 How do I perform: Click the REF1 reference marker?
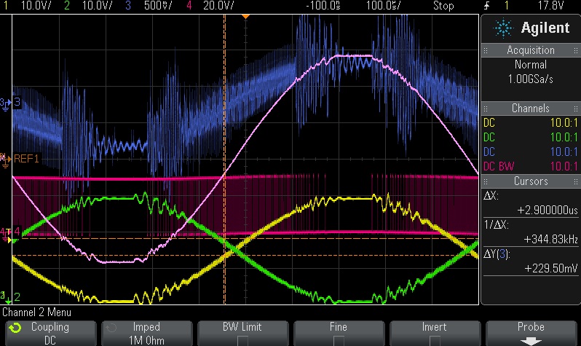[6, 160]
